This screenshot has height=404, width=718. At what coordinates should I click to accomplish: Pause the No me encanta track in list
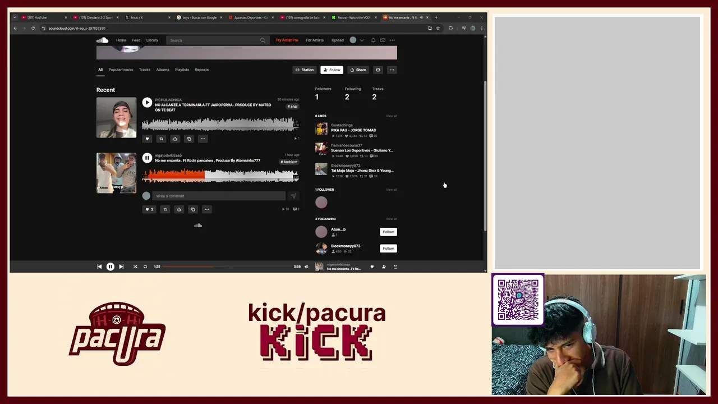tap(147, 158)
